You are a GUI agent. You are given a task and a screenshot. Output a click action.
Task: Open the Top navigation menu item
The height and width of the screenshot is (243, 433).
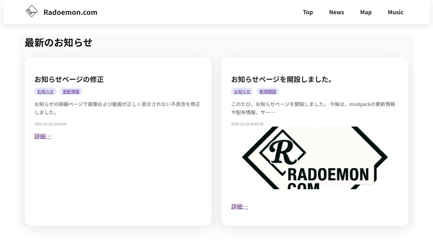point(308,12)
